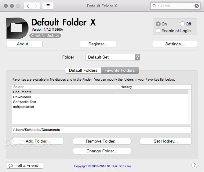Select the Off radio button
Viewport: 204px width, 172px height.
182,24
